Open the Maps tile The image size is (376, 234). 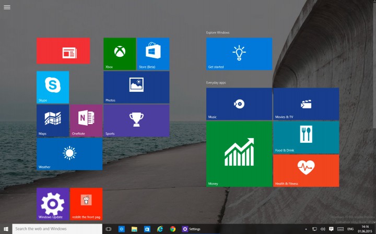(53, 120)
